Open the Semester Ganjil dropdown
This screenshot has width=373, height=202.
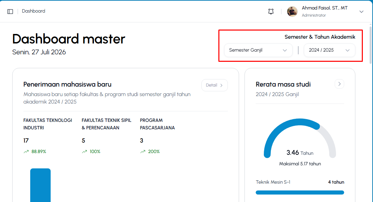(x=258, y=50)
